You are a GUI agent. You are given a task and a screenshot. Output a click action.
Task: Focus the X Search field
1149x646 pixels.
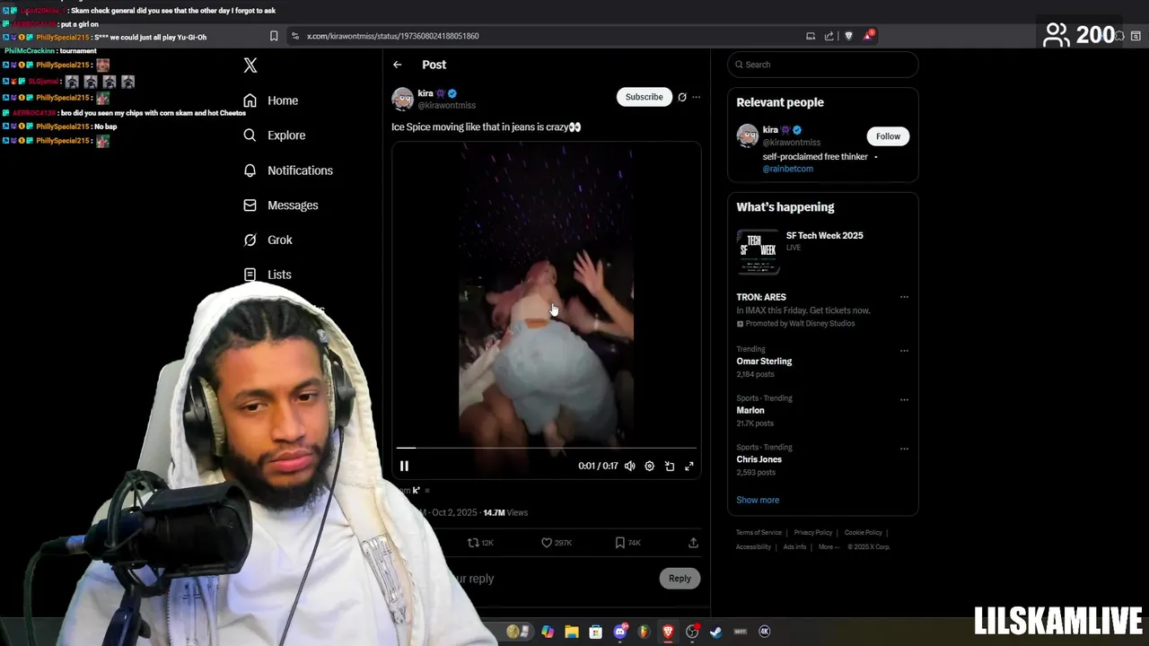[x=822, y=65]
